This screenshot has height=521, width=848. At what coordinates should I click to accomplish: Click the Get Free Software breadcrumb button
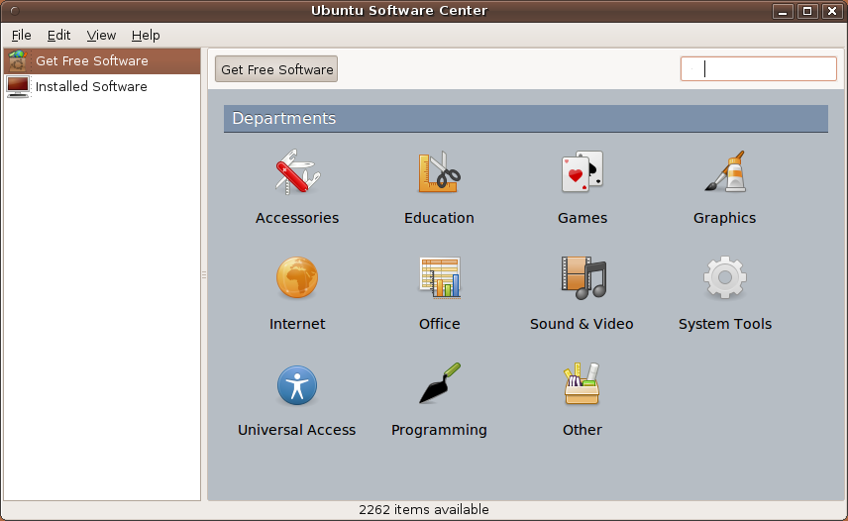(276, 69)
